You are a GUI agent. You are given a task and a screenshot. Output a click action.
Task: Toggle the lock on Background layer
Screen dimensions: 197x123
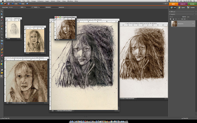(x=193, y=23)
